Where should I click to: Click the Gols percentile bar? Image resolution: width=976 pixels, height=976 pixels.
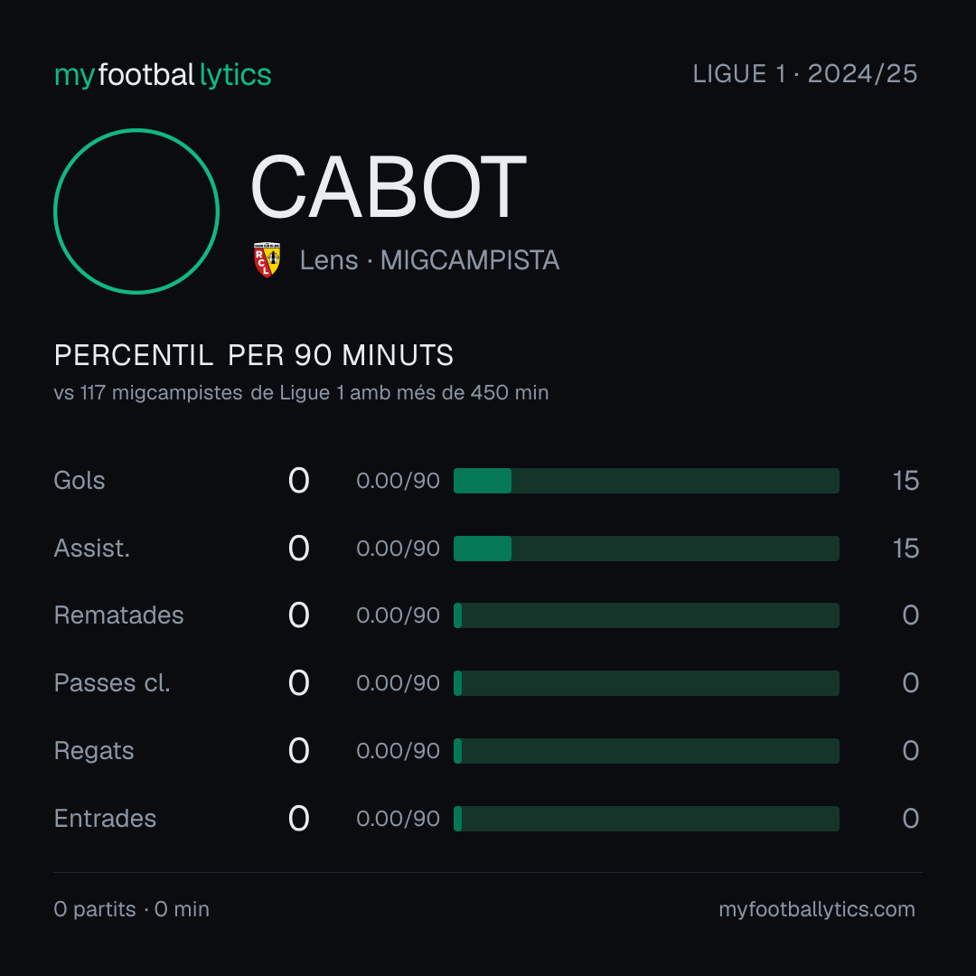pyautogui.click(x=646, y=481)
